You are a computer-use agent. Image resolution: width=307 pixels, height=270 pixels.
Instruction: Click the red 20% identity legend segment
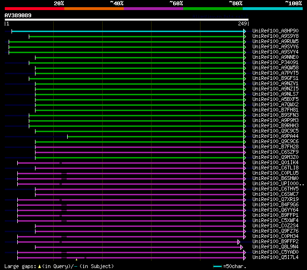tap(35, 9)
